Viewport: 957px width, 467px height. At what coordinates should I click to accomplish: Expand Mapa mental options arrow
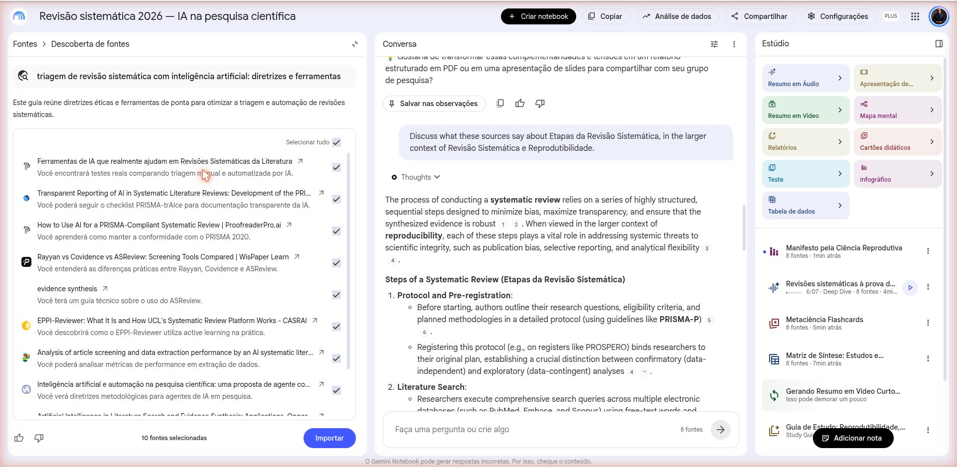click(x=932, y=110)
